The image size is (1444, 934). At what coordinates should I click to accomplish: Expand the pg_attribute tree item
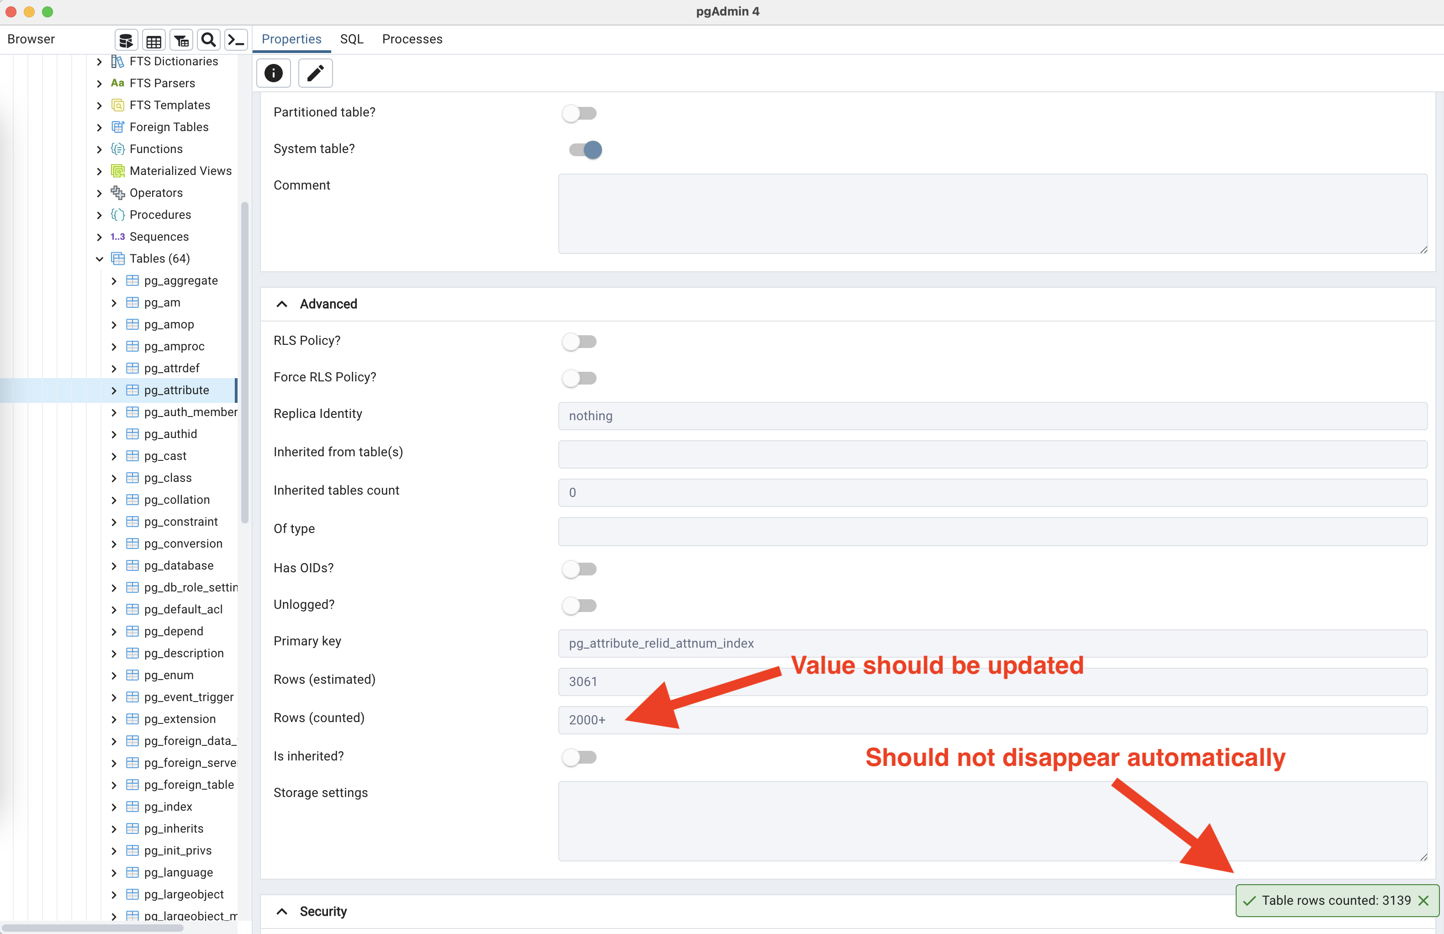pos(113,390)
